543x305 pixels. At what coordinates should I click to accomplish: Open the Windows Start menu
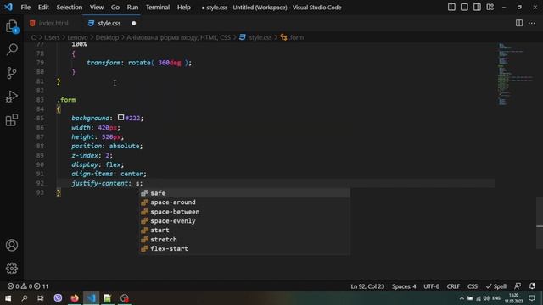pyautogui.click(x=8, y=298)
